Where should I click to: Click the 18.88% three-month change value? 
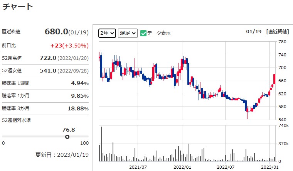tap(78, 108)
